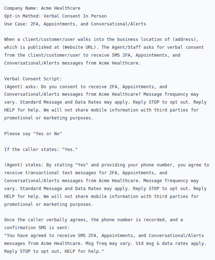Click the 'If the caller states: "Yes."' line
This screenshot has width=215, height=260.
(x=41, y=150)
